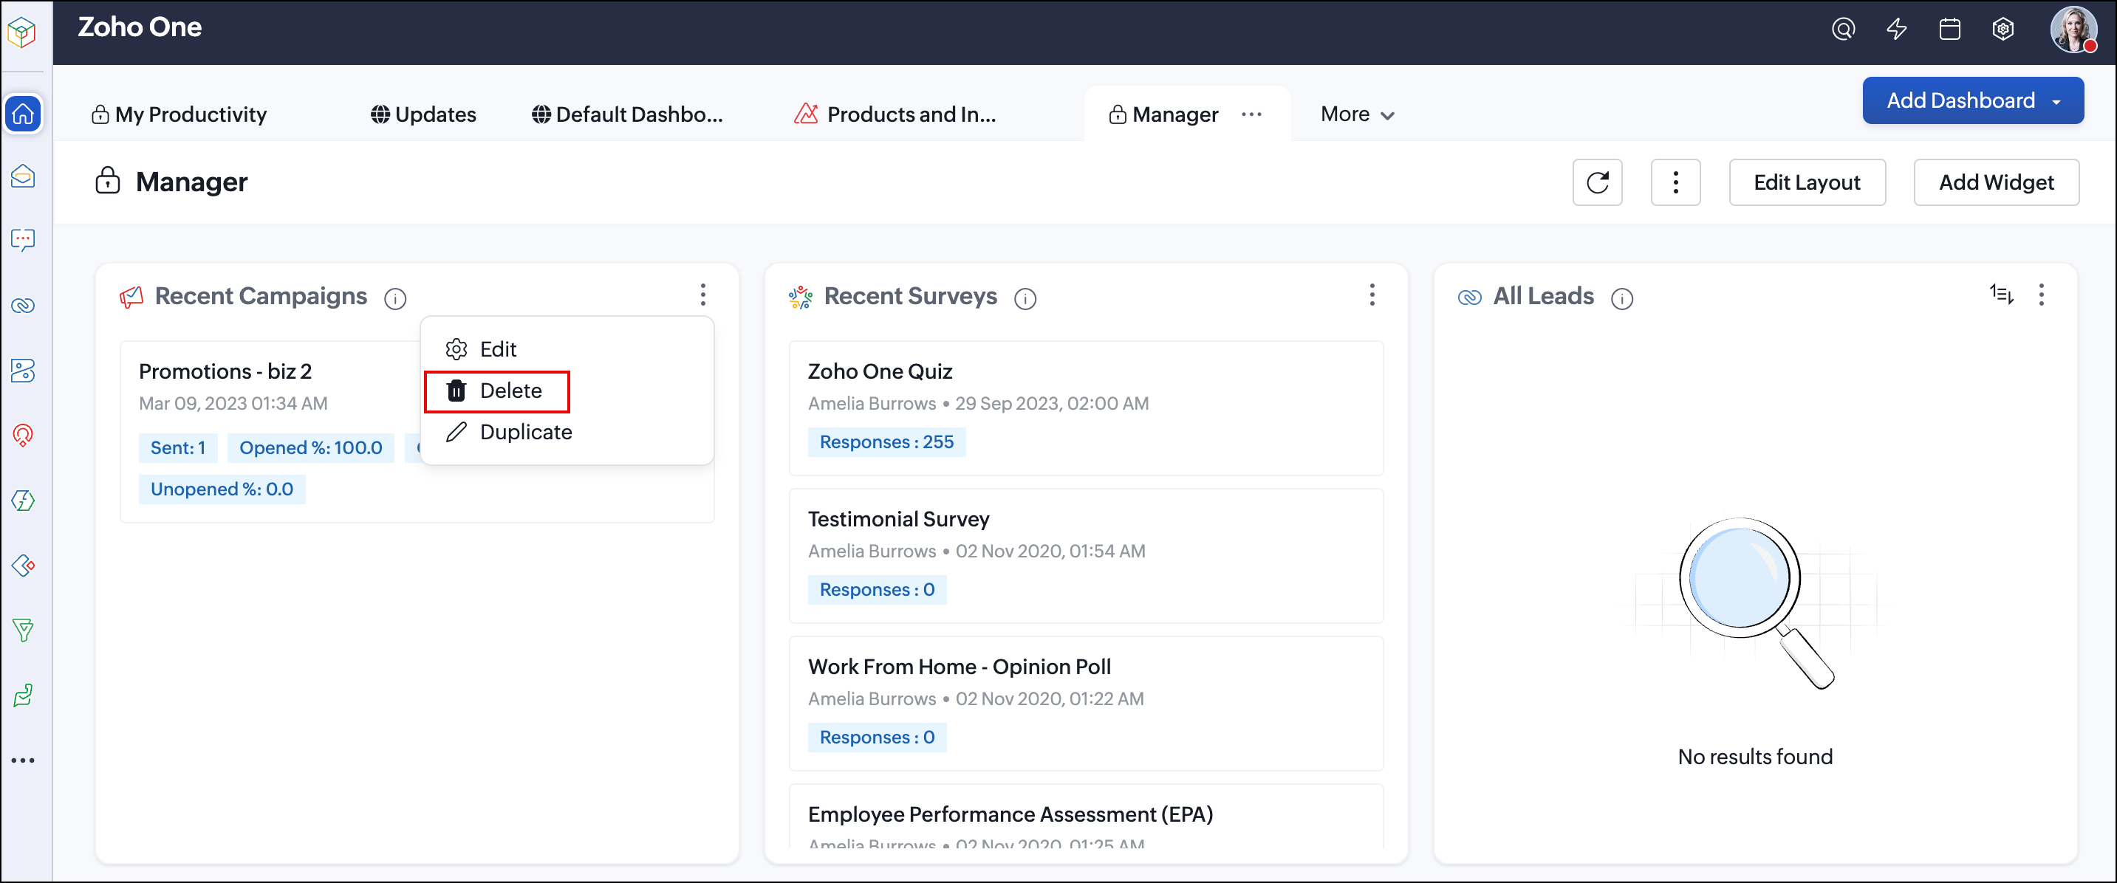Click All Leads info icon
This screenshot has width=2117, height=883.
[1621, 299]
